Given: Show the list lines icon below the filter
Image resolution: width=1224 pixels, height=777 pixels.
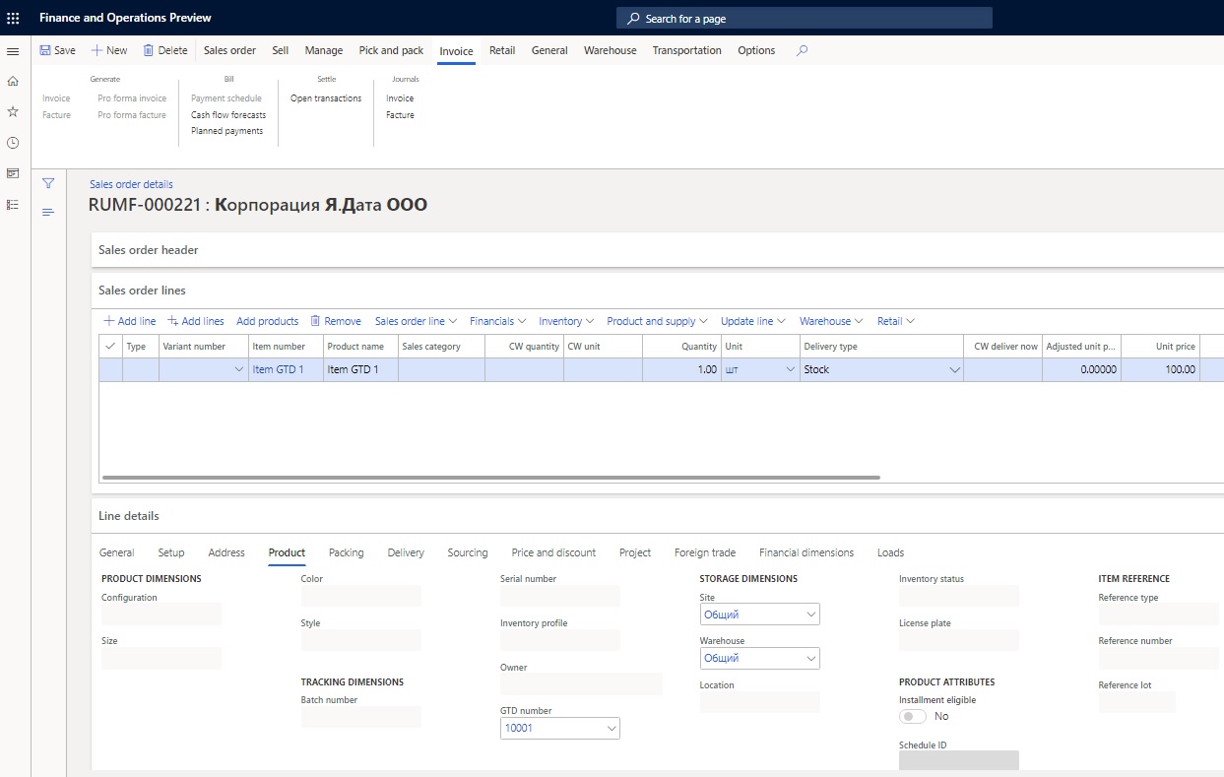Looking at the screenshot, I should [48, 213].
